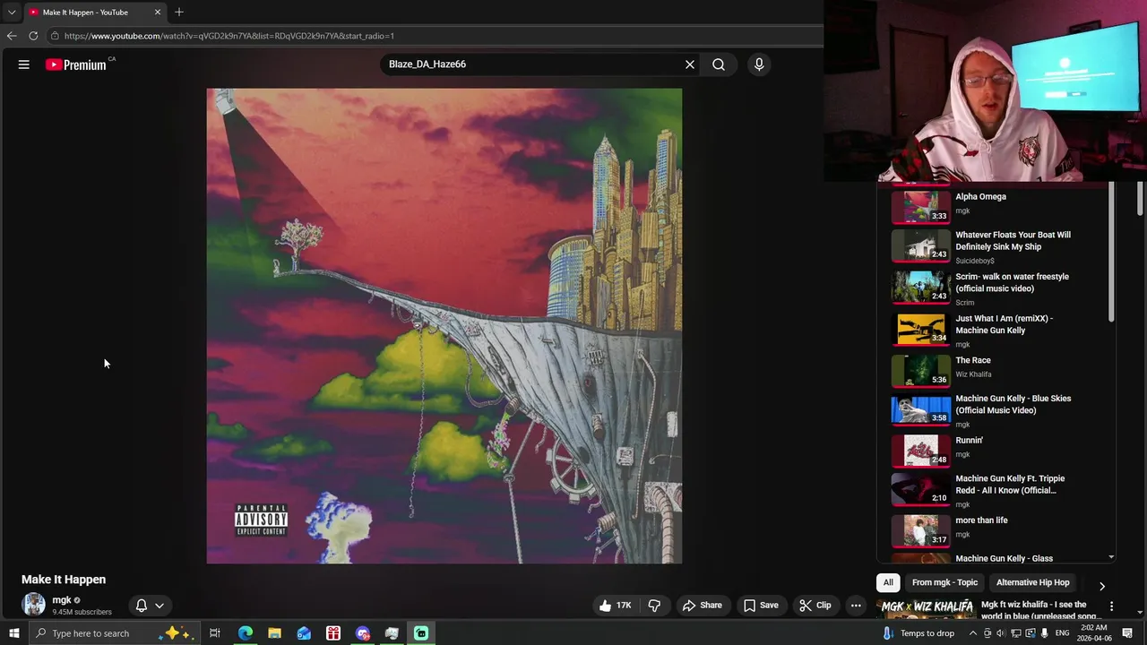The width and height of the screenshot is (1147, 645).
Task: Dislike the Make It Happen video
Action: click(654, 606)
